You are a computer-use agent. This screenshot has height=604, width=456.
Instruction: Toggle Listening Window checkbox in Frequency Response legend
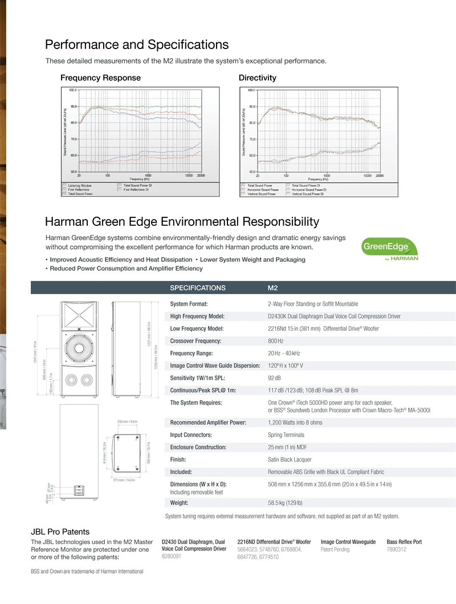tap(64, 185)
